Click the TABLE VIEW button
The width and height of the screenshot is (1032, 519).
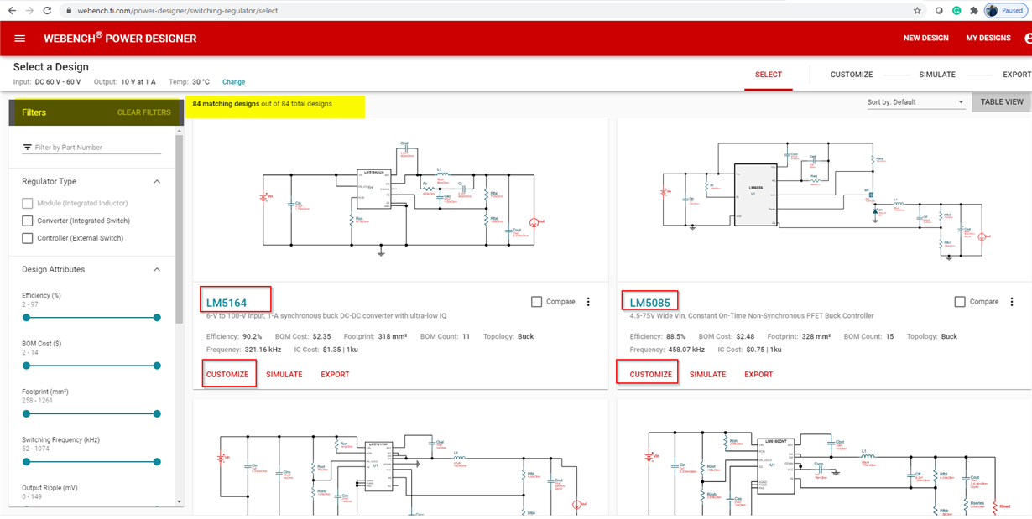[x=1002, y=102]
